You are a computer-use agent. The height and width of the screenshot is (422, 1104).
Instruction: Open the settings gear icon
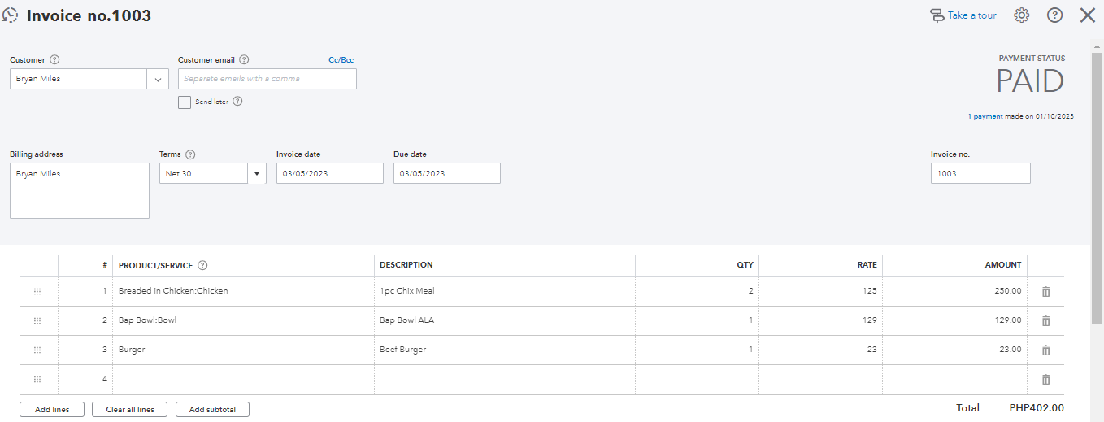tap(1022, 15)
